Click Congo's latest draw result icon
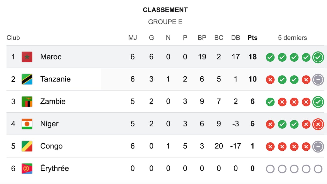 [x=318, y=146]
